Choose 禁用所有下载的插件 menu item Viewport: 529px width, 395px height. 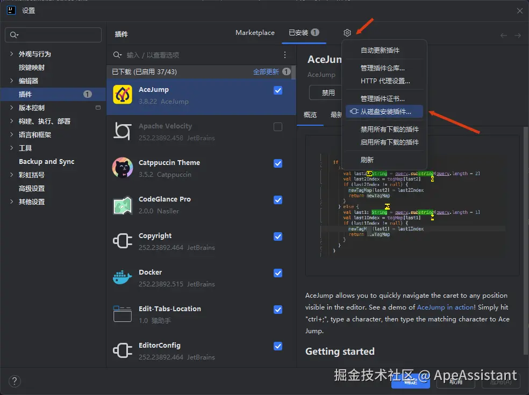(384, 129)
